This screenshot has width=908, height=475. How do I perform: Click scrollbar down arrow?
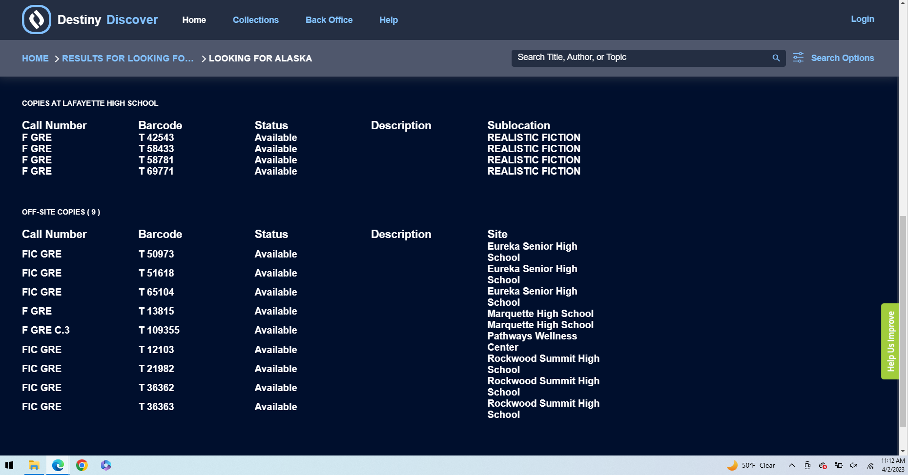(x=903, y=451)
